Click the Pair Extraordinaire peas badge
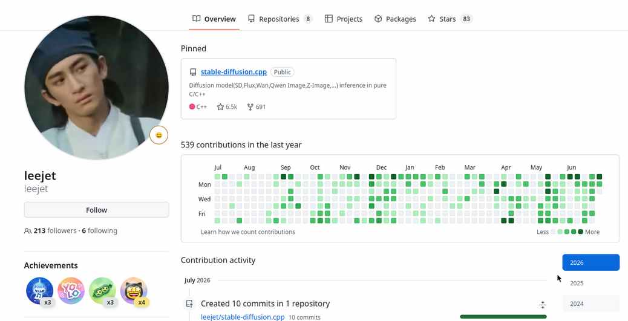The image size is (628, 321). tap(102, 291)
